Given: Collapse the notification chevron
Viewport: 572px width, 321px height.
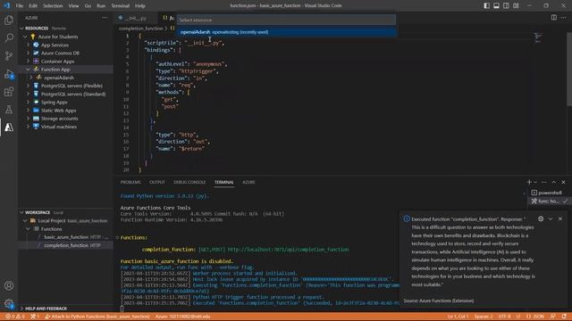Looking at the screenshot, I should (551, 218).
